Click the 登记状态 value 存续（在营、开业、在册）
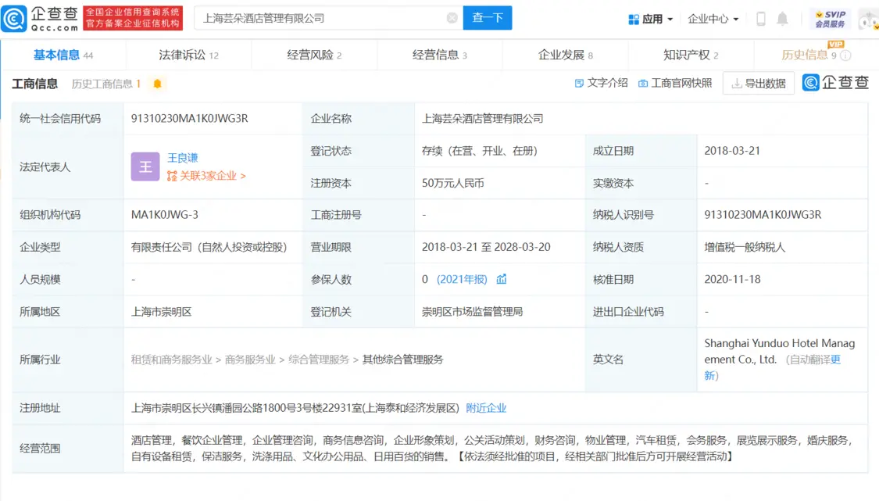Image resolution: width=879 pixels, height=501 pixels. coord(480,150)
